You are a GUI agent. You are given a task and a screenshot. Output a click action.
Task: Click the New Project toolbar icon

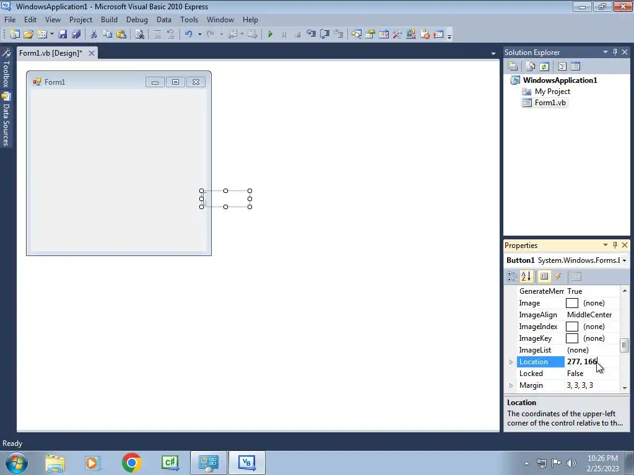15,35
